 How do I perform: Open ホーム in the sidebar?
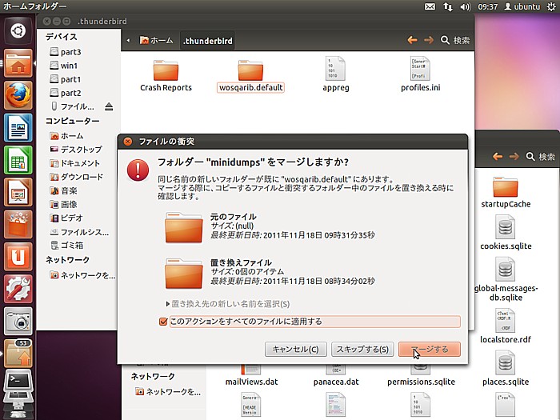(66, 136)
